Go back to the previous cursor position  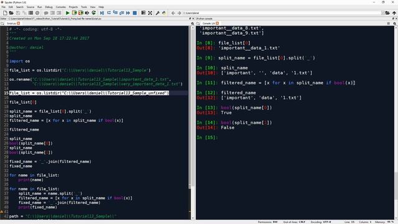click(x=173, y=12)
